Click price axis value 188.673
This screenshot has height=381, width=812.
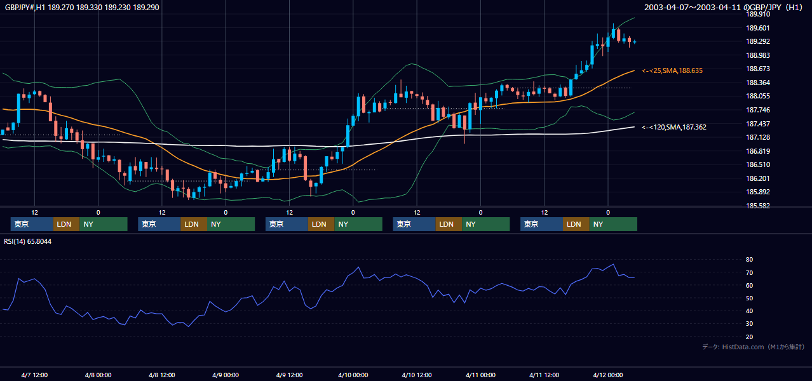[x=758, y=69]
